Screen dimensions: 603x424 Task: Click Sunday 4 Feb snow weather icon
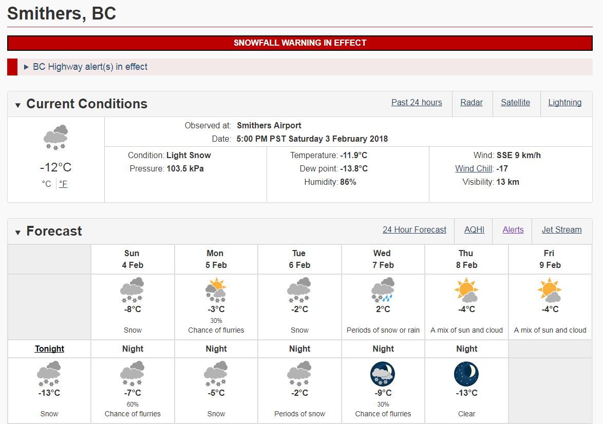coord(132,290)
